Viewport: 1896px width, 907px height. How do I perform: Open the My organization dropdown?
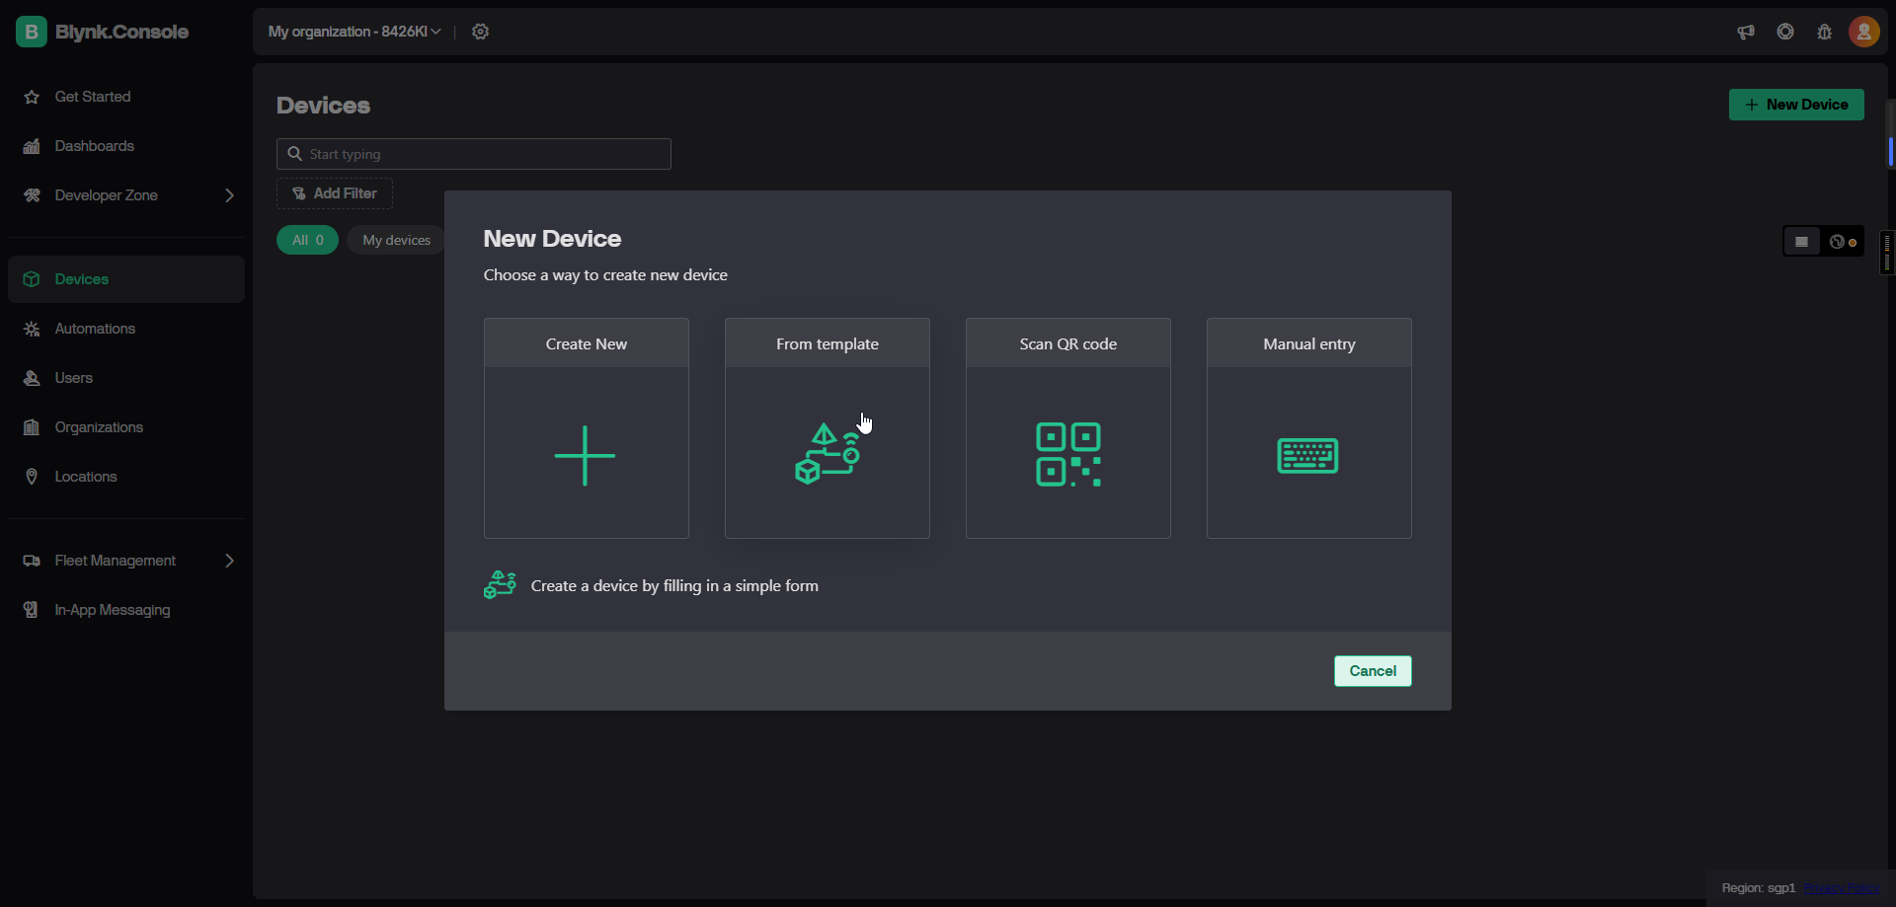[x=355, y=32]
